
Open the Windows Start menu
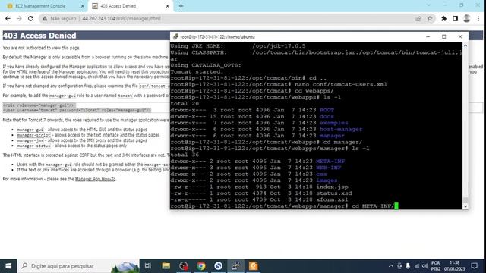pyautogui.click(x=8, y=266)
